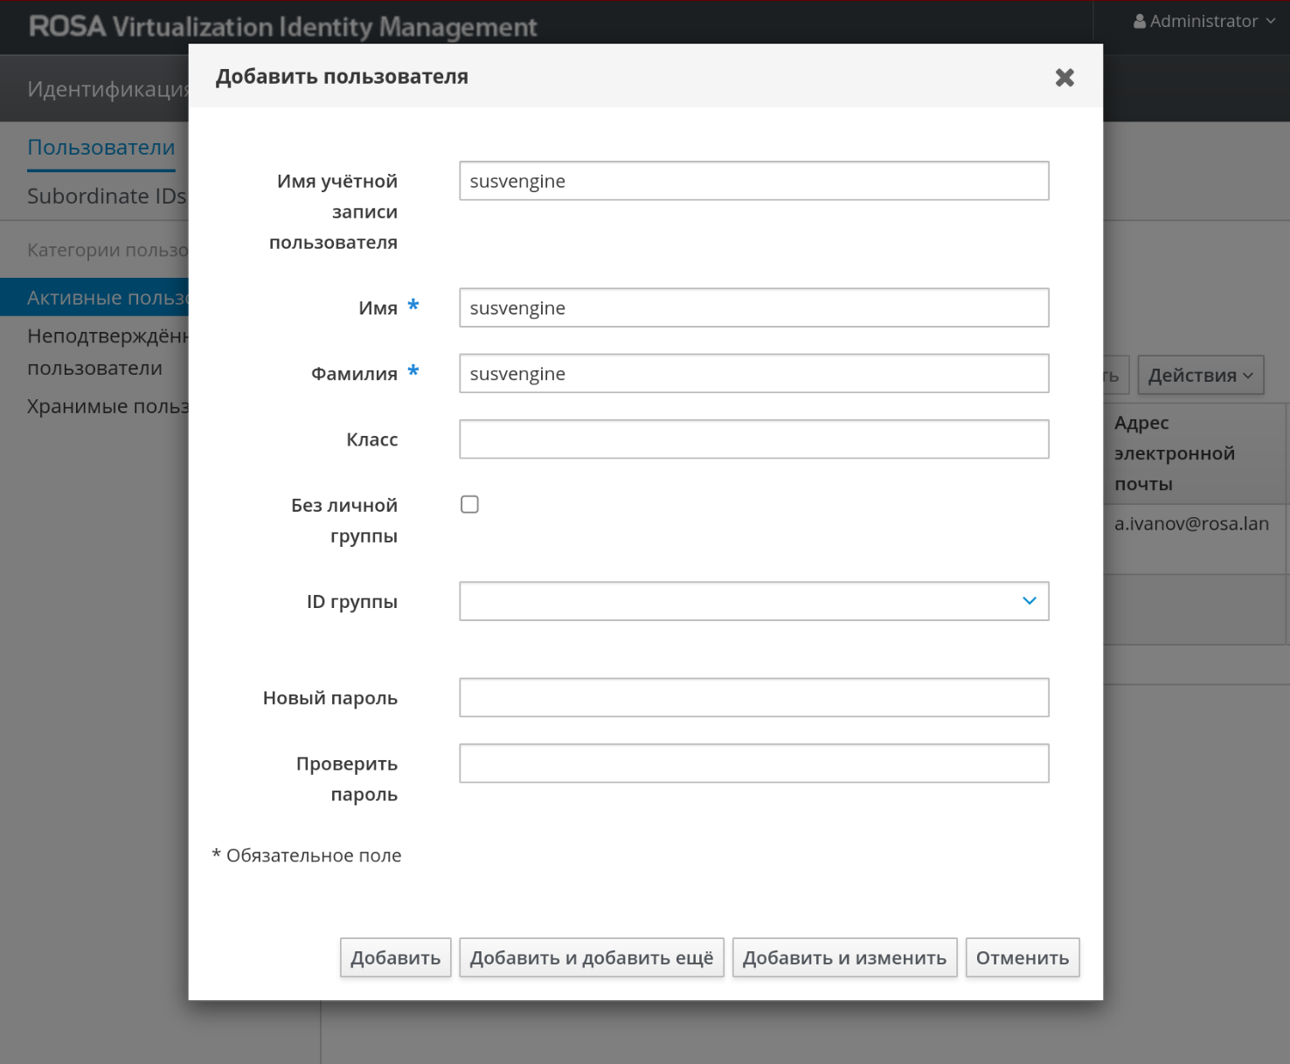
Task: Select the 'Класс' input field
Action: point(753,439)
